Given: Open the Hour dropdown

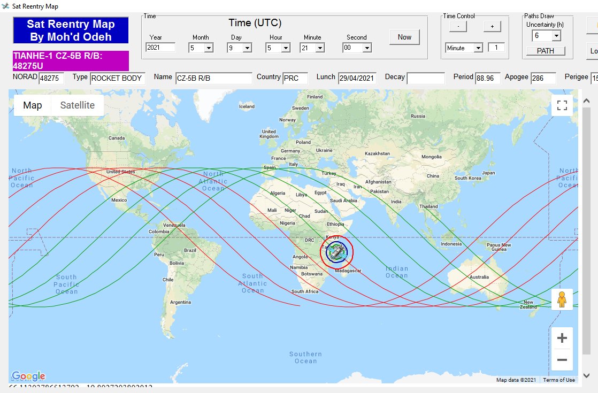Looking at the screenshot, I should pos(286,48).
